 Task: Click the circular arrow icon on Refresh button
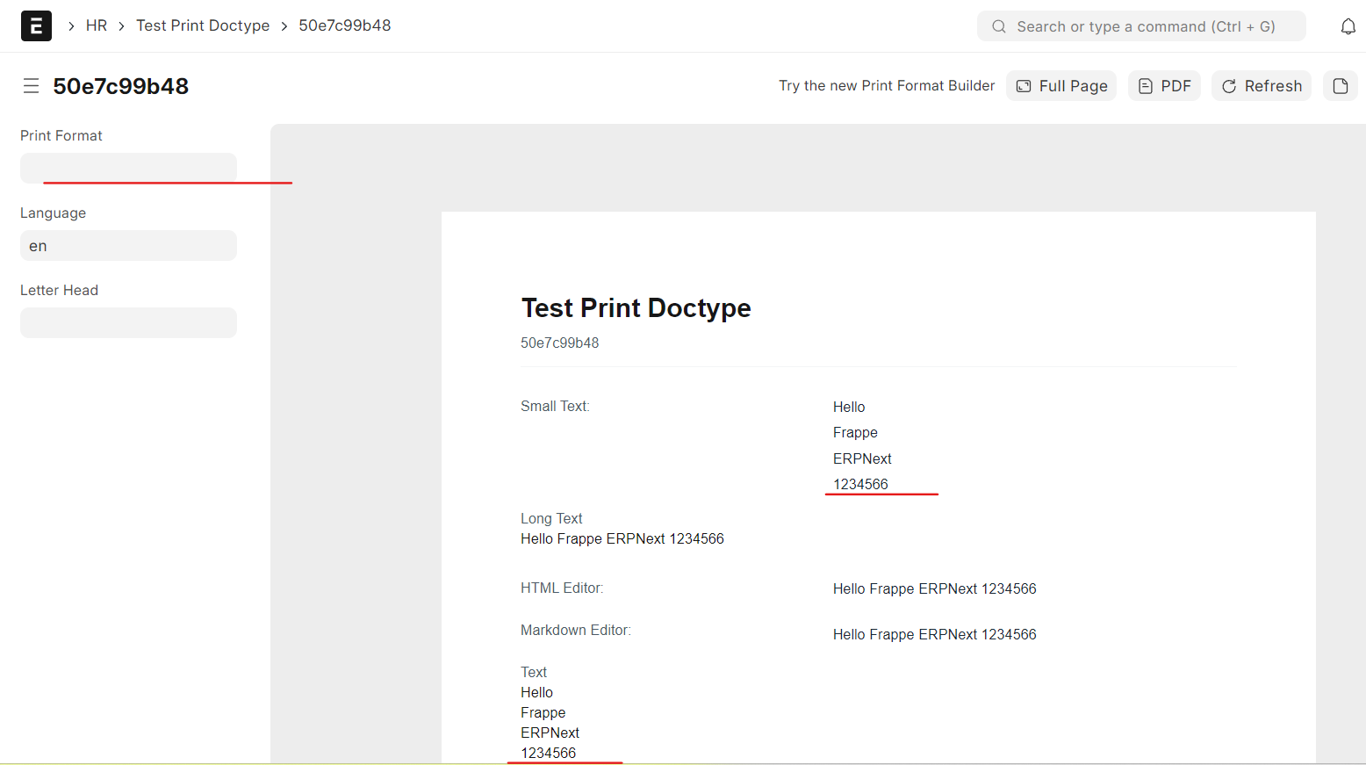click(x=1229, y=85)
